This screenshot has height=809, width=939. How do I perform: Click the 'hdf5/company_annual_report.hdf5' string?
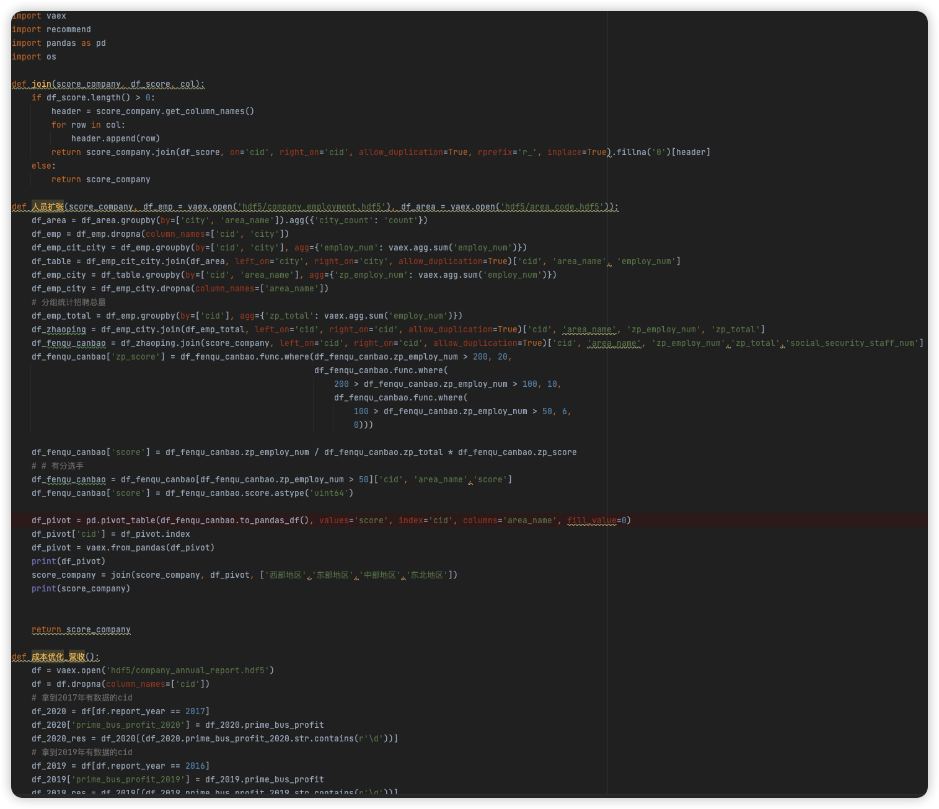pos(188,671)
